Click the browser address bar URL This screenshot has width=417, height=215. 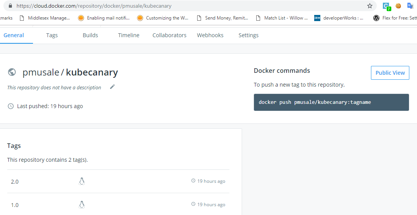point(94,6)
